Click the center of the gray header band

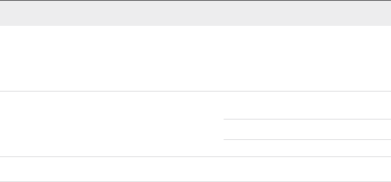195,13
